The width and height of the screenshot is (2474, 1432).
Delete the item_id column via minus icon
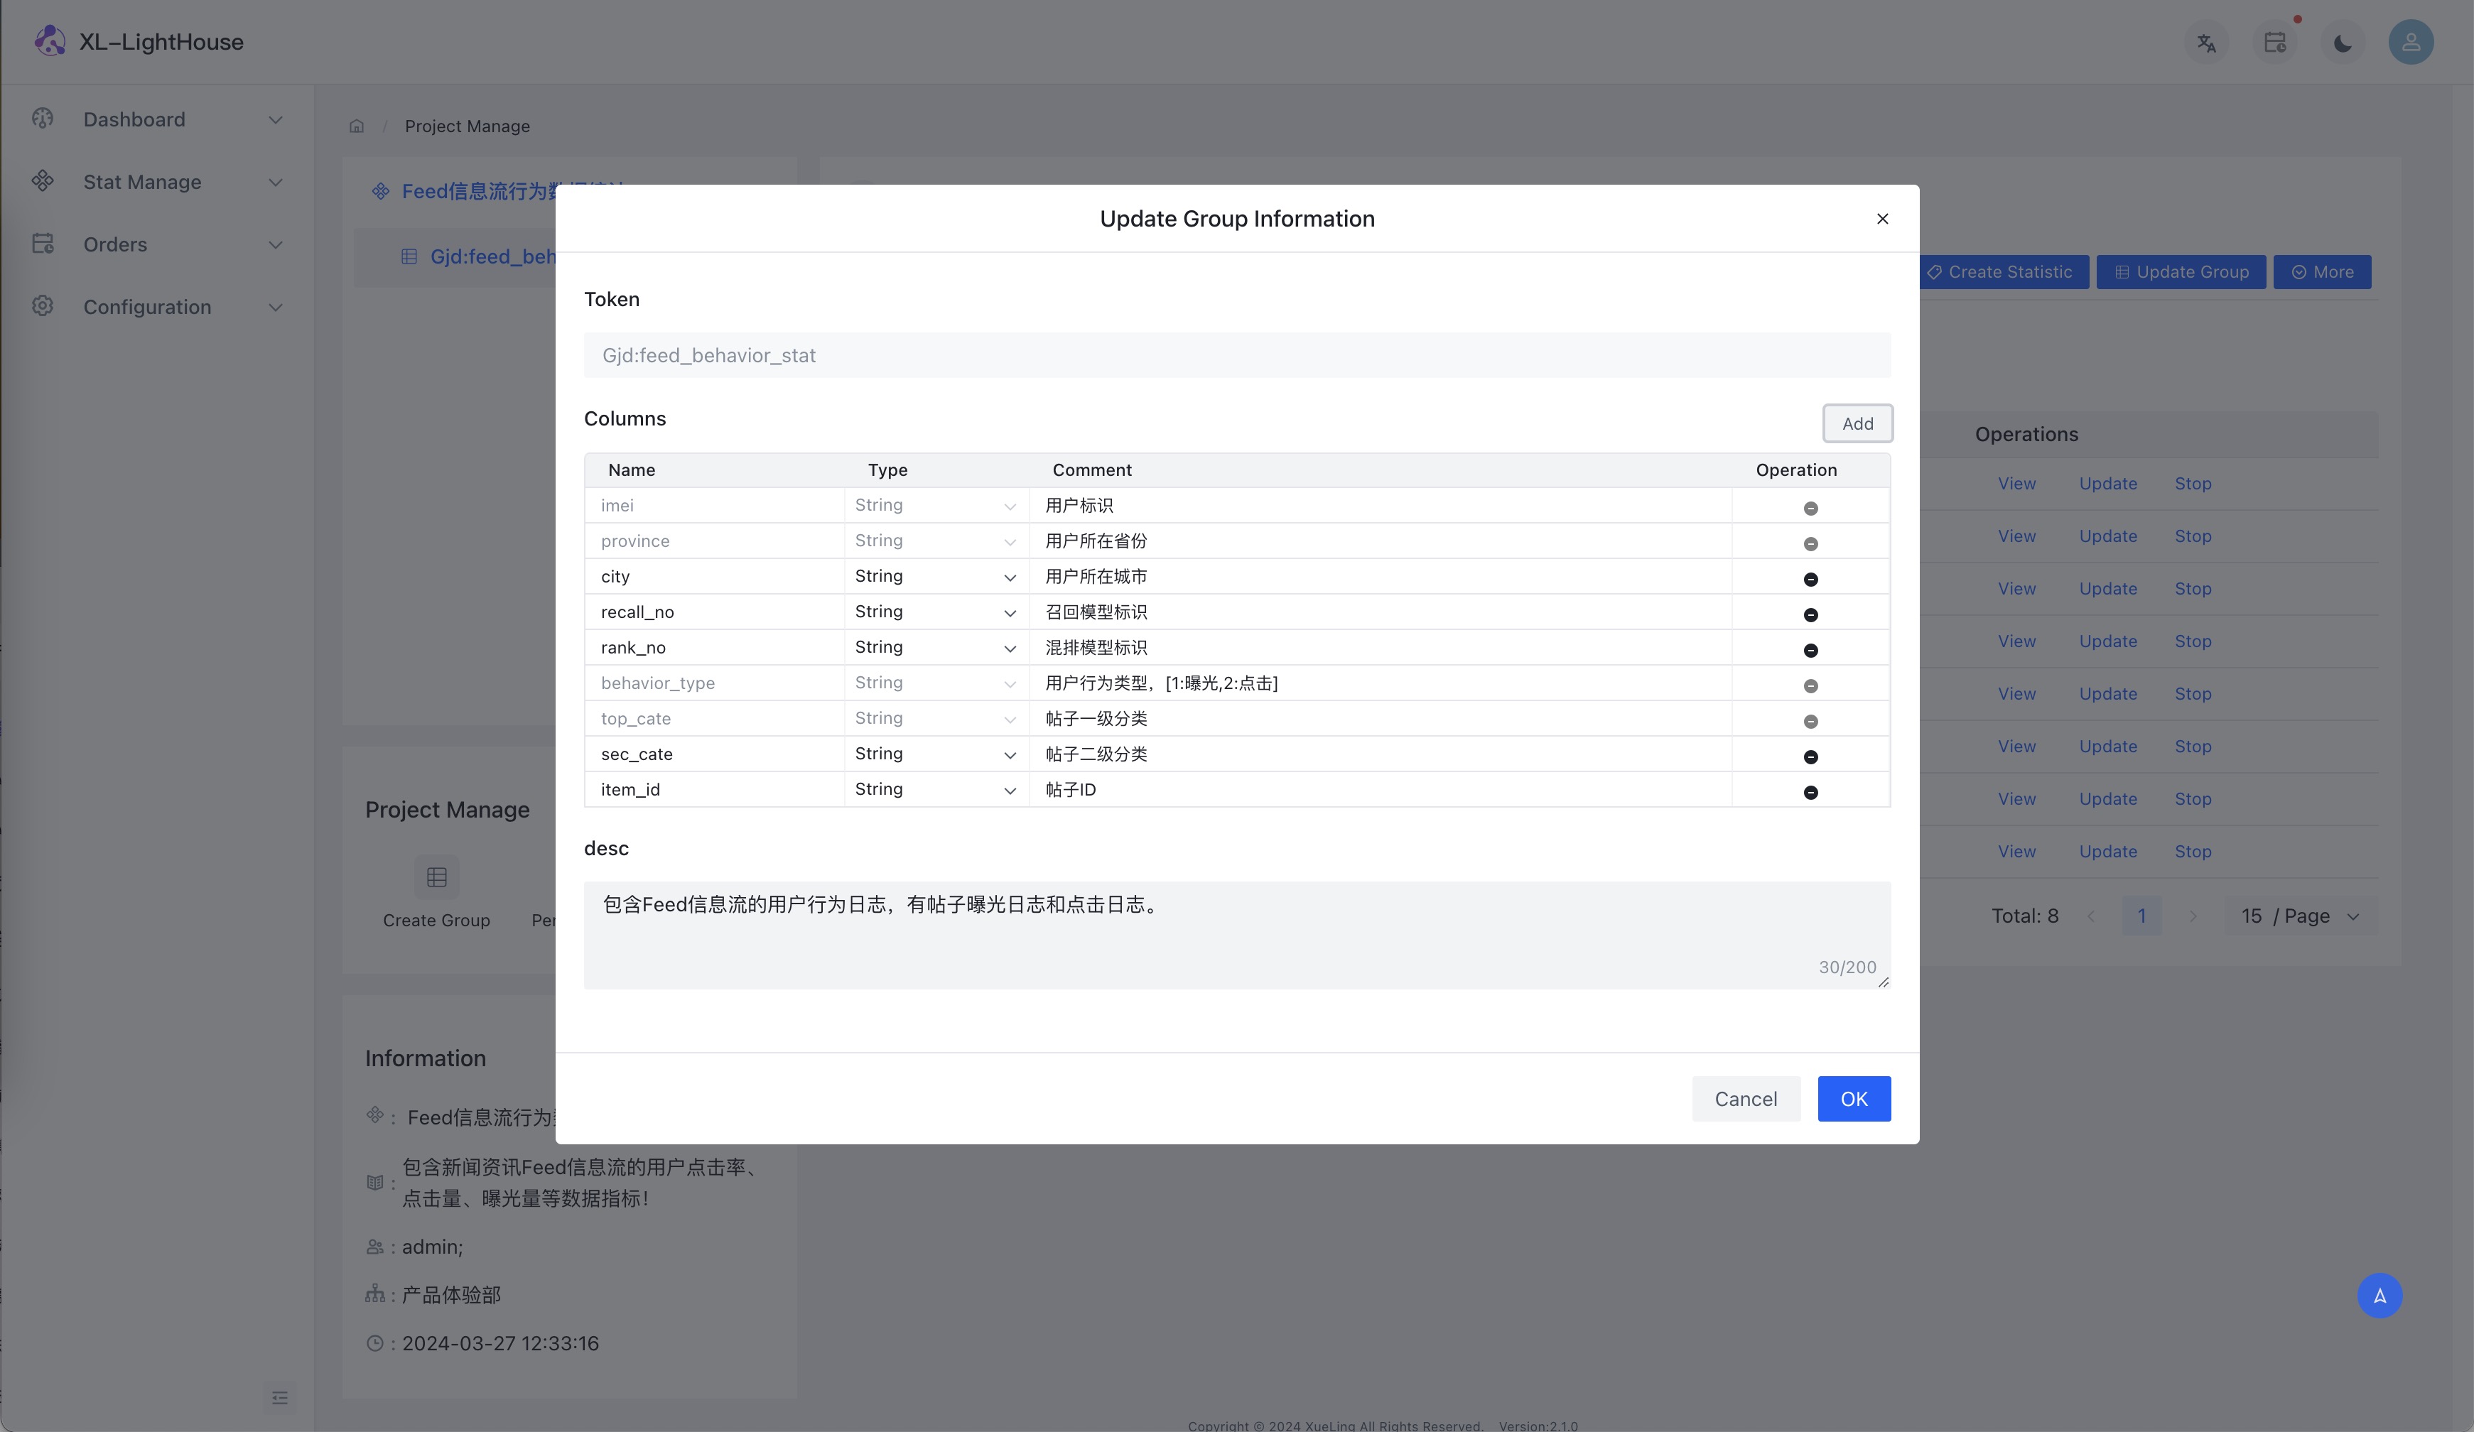click(x=1810, y=792)
